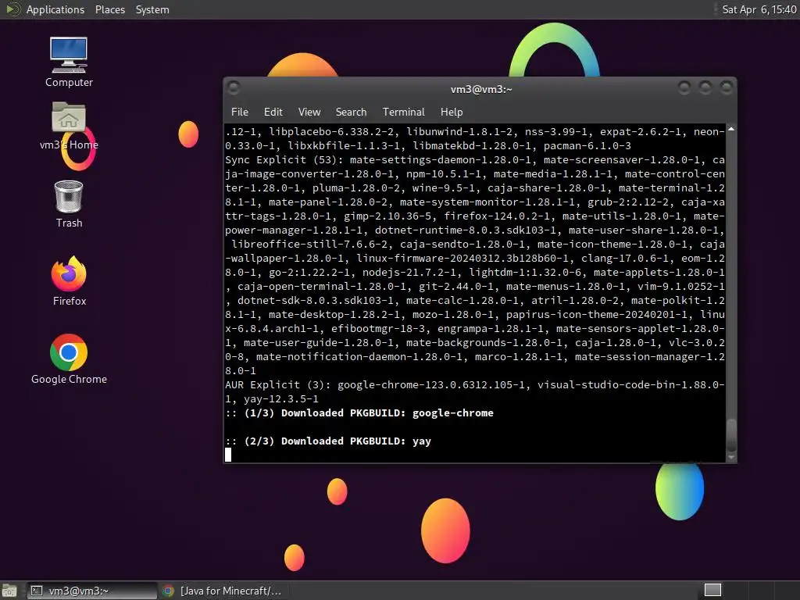800x600 pixels.
Task: Click the MATE logo beside Applications
Action: point(12,9)
